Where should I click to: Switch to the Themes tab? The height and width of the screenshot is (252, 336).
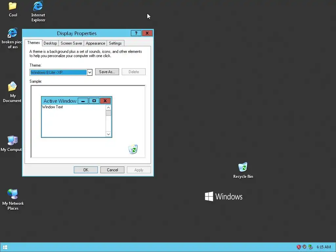pos(33,43)
